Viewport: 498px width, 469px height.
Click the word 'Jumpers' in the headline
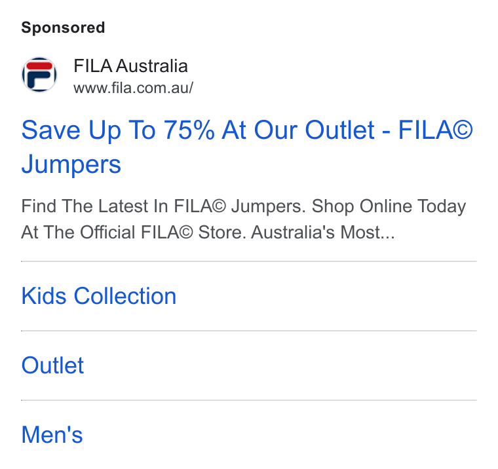click(x=71, y=164)
